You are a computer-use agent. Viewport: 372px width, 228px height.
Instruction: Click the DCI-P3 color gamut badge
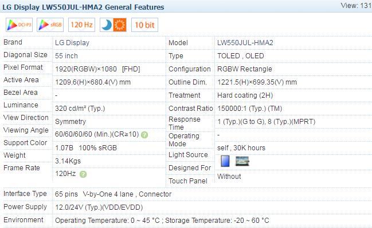[x=19, y=25]
